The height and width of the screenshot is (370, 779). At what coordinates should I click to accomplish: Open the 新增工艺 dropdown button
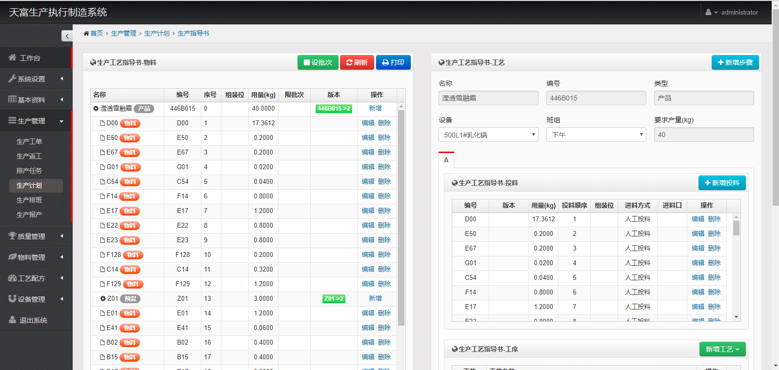[x=722, y=349]
